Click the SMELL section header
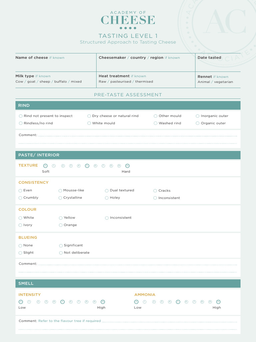The height and width of the screenshot is (342, 256). tap(128, 284)
